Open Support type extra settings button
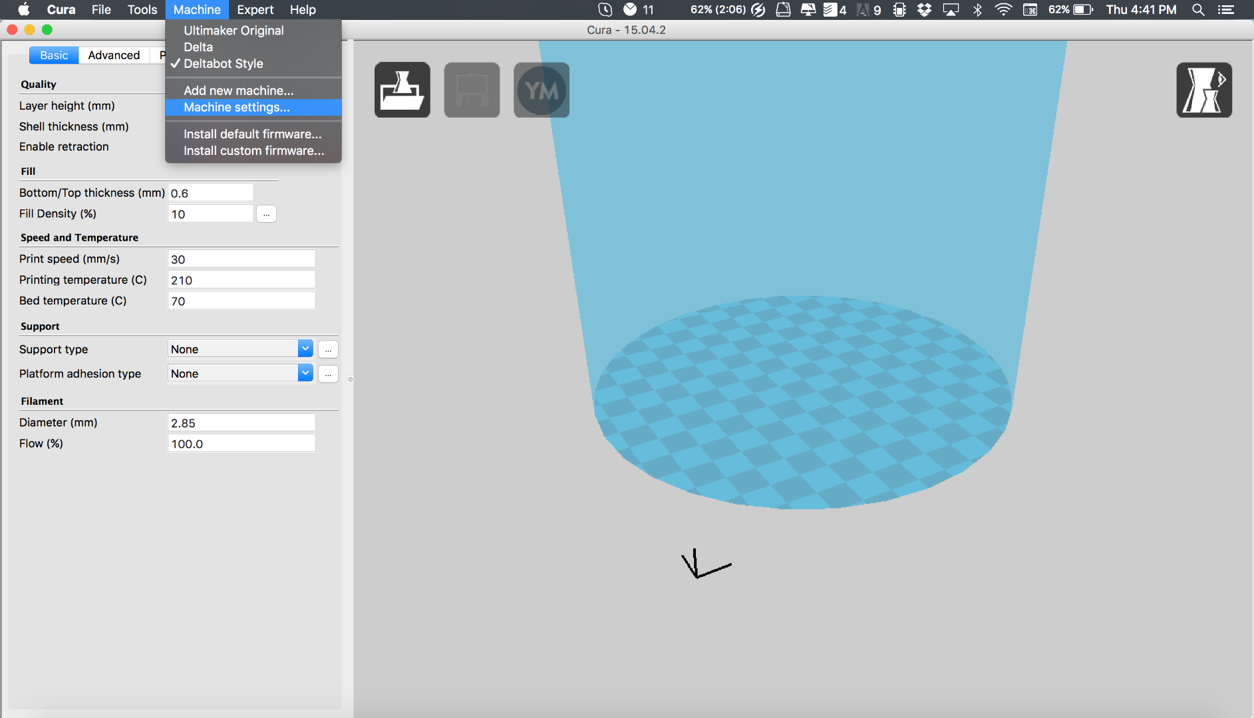Screen dimensions: 1254x718 coord(328,349)
